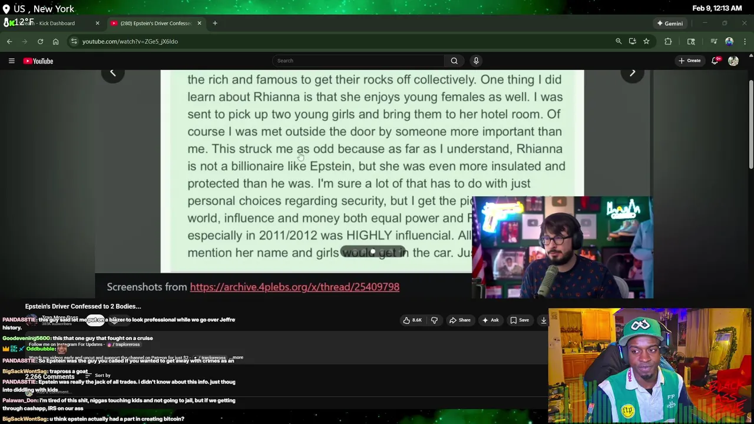Viewport: 754px width, 424px height.
Task: Expand the description with ...more
Action: (x=236, y=357)
